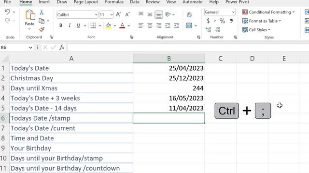Image resolution: width=309 pixels, height=173 pixels.
Task: Increase font size with larger A icon
Action: pyautogui.click(x=118, y=14)
